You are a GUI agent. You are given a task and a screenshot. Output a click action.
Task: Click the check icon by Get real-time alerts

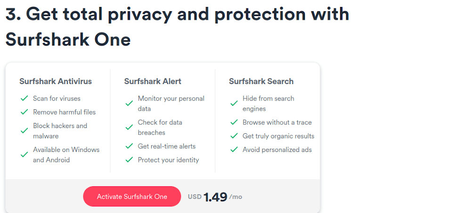[129, 146]
